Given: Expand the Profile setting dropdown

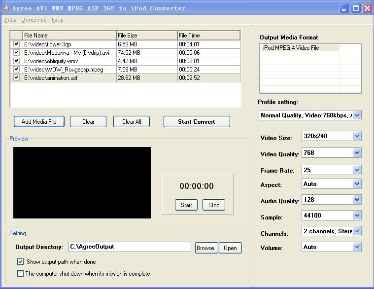Looking at the screenshot, I should (357, 115).
